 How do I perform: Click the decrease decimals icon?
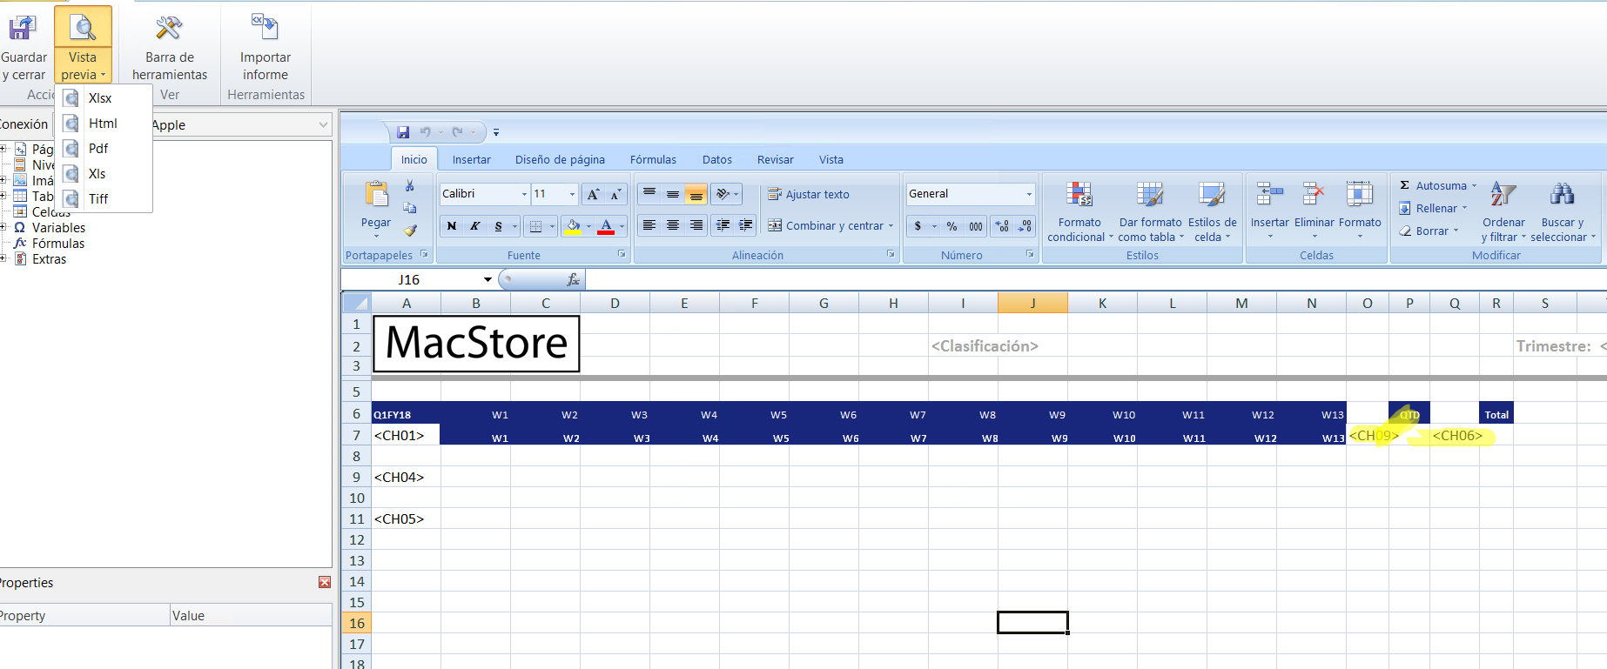click(1025, 226)
